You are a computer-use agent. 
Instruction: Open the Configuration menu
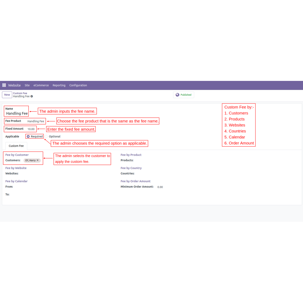click(78, 85)
